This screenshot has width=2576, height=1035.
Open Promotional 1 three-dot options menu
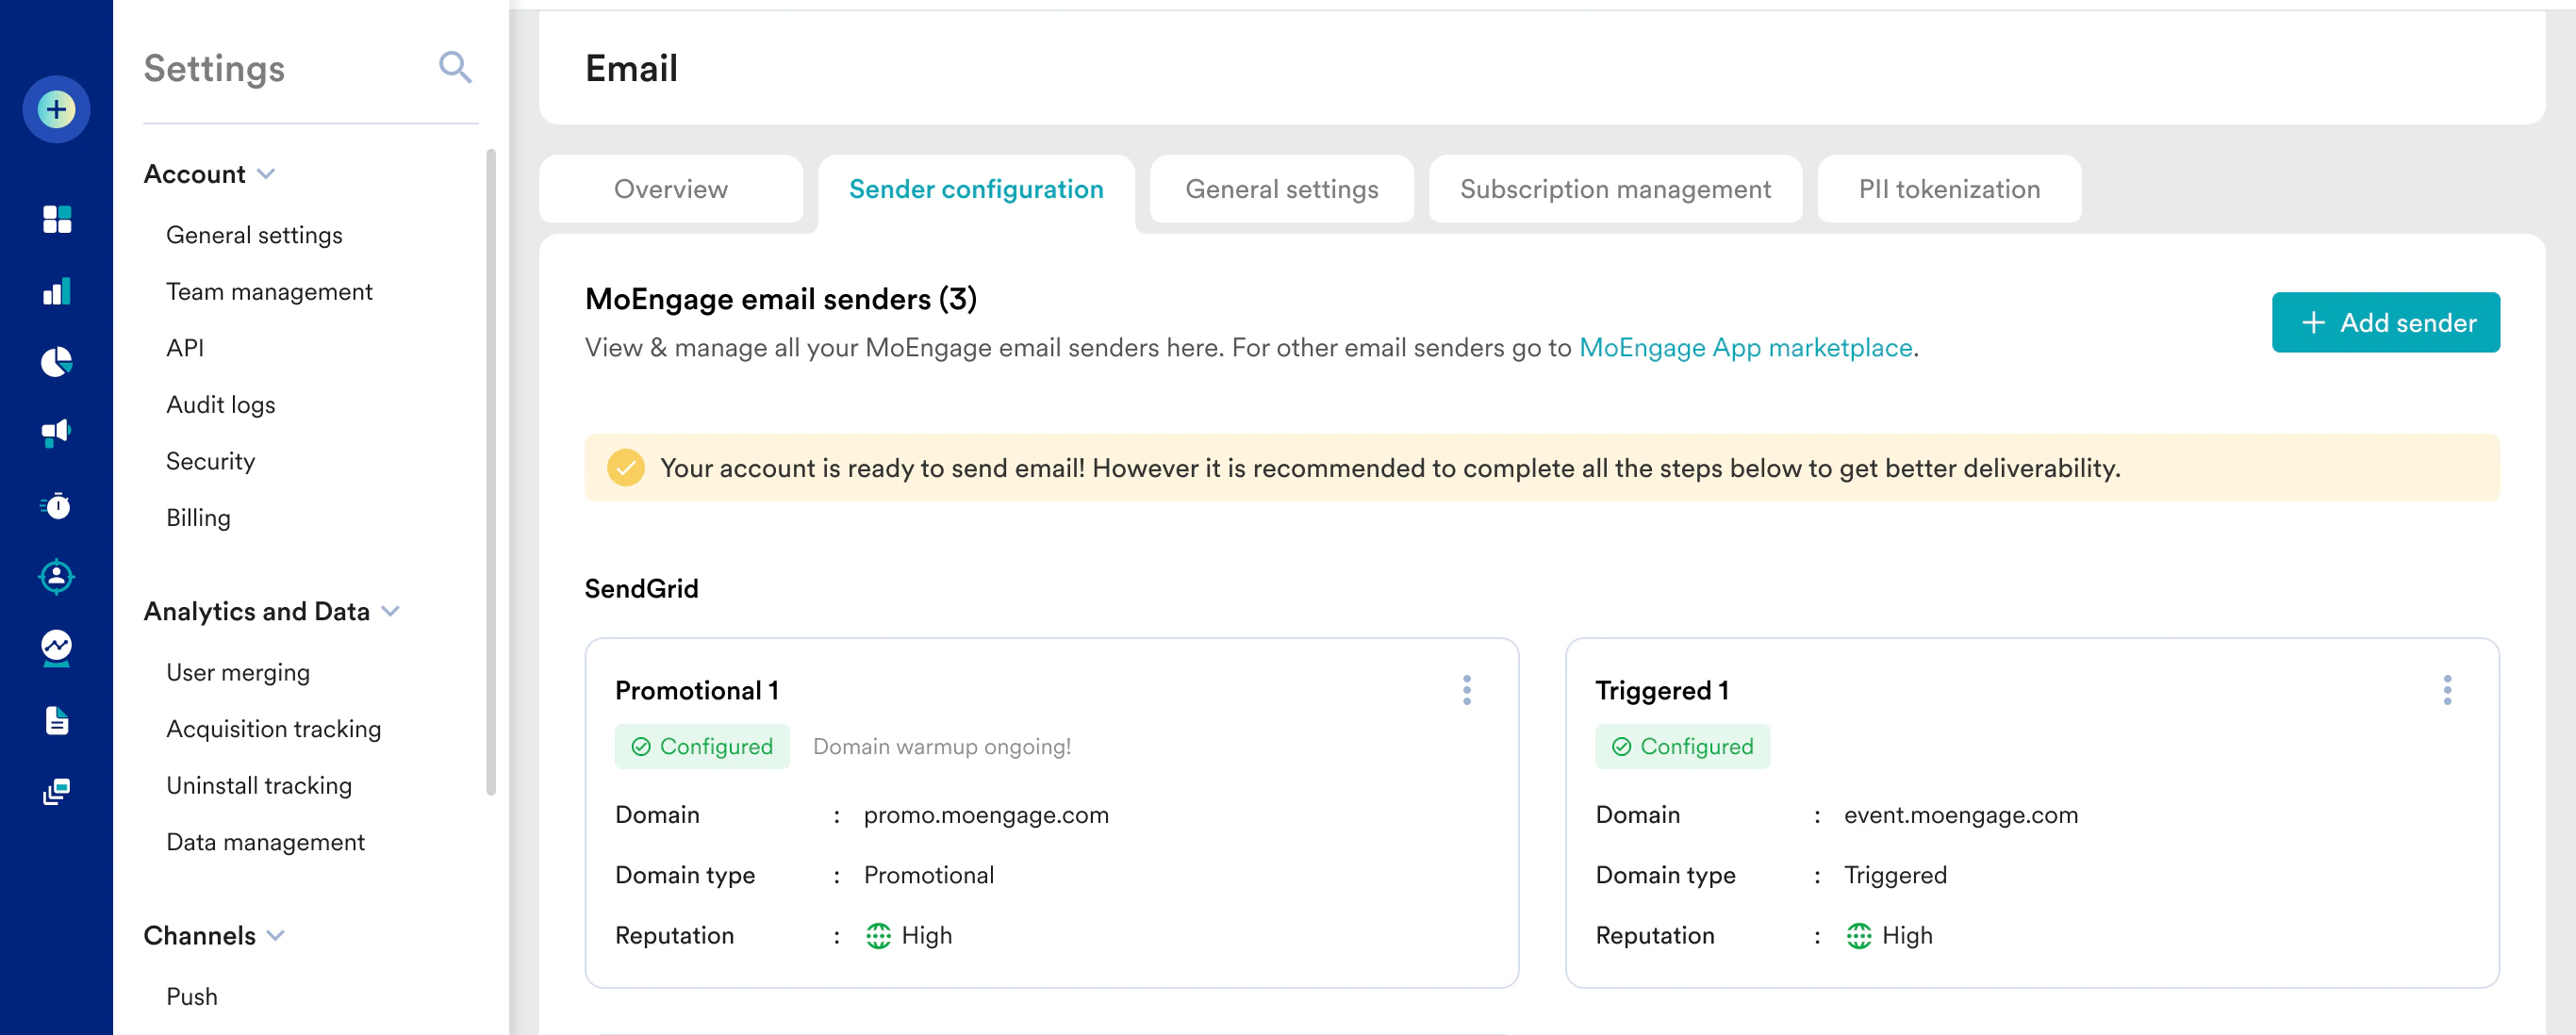[x=1466, y=690]
